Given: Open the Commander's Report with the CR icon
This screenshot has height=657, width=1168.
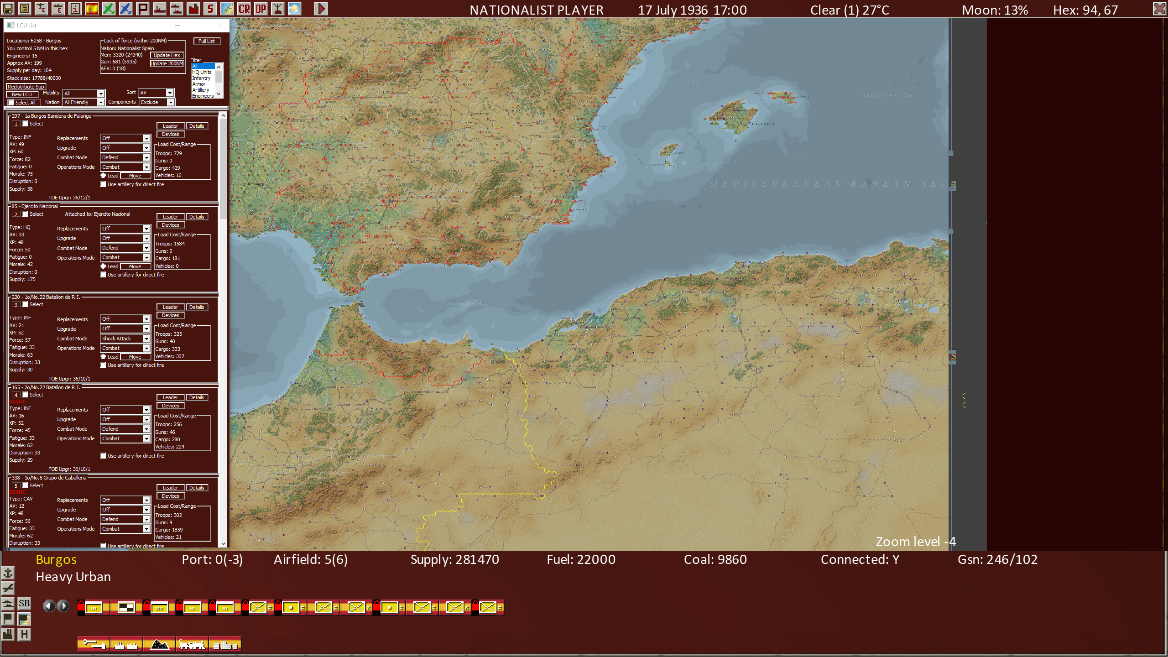Looking at the screenshot, I should coord(243,8).
